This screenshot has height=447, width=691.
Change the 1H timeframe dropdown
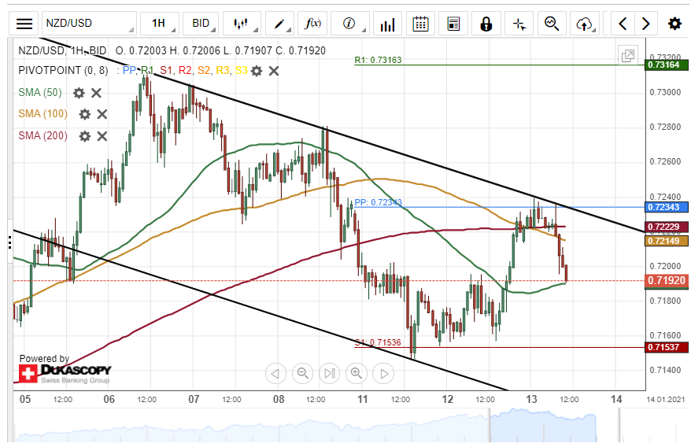tap(159, 24)
